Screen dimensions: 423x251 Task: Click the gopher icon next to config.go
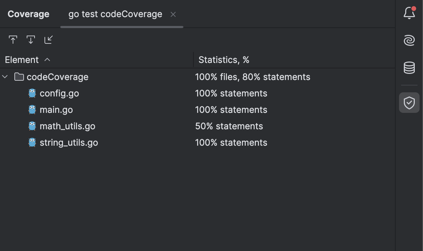pyautogui.click(x=32, y=93)
